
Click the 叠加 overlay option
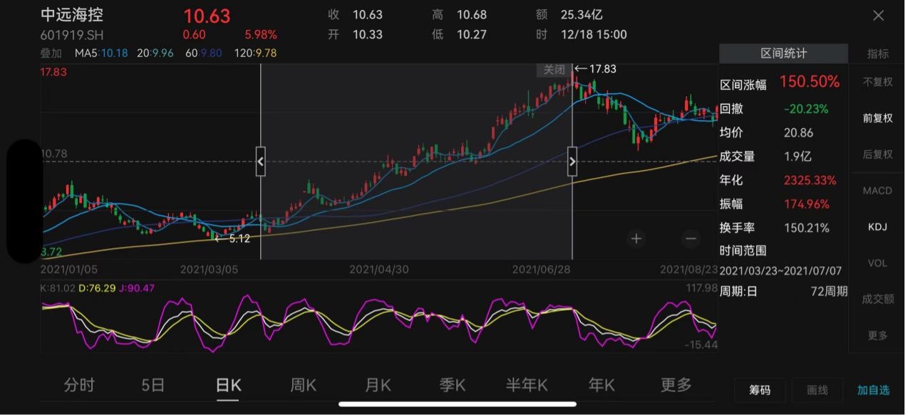(51, 53)
